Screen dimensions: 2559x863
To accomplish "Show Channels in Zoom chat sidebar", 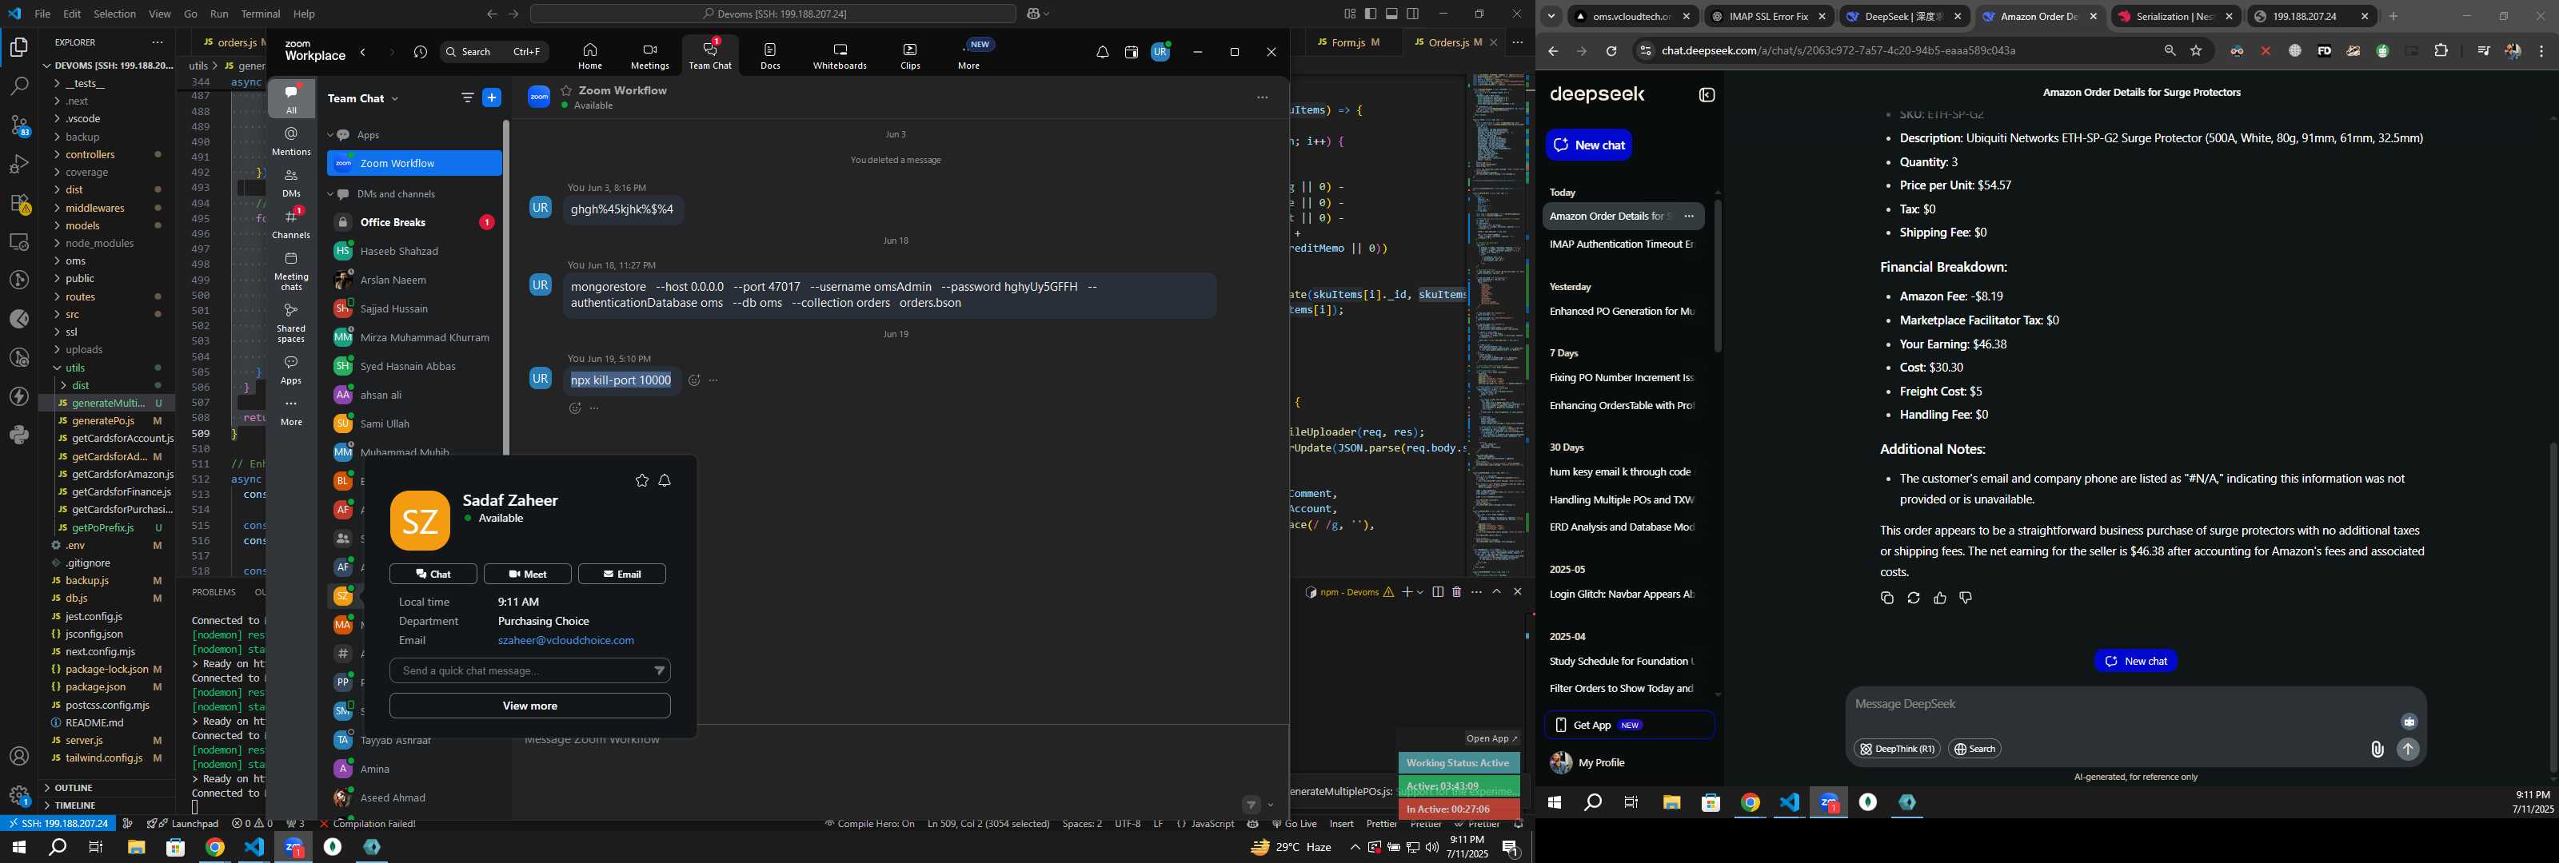I will pos(291,225).
